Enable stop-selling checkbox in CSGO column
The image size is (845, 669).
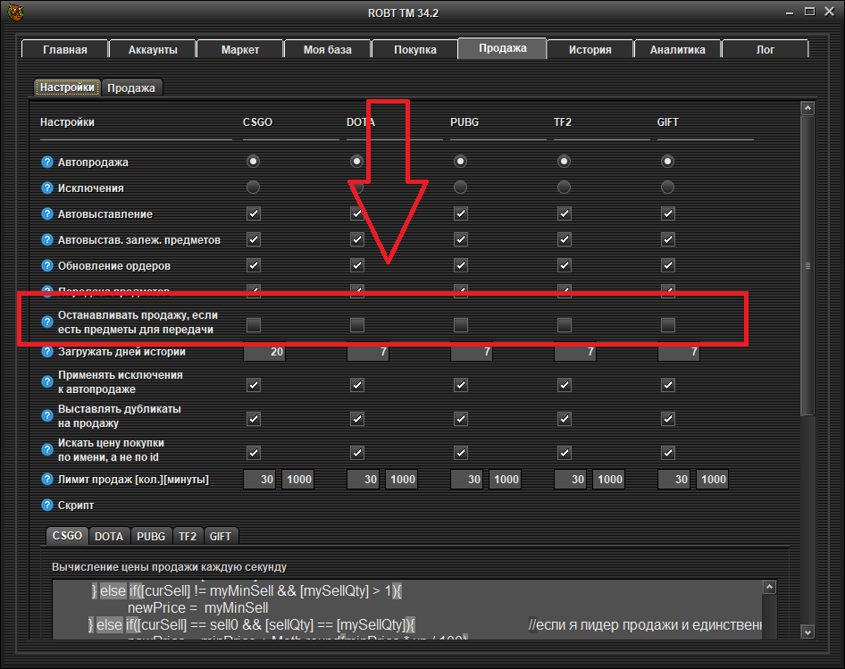(254, 325)
